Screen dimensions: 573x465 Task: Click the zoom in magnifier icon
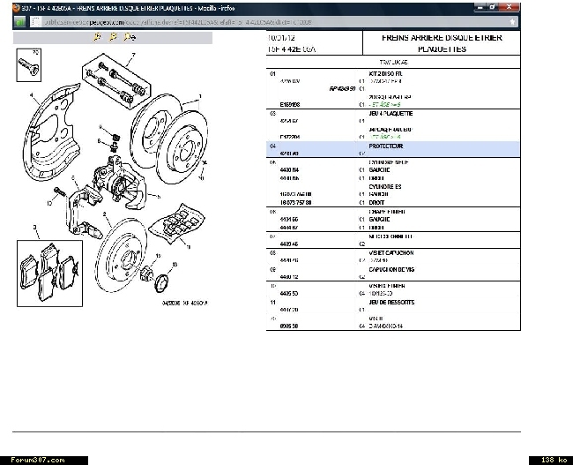coord(96,37)
